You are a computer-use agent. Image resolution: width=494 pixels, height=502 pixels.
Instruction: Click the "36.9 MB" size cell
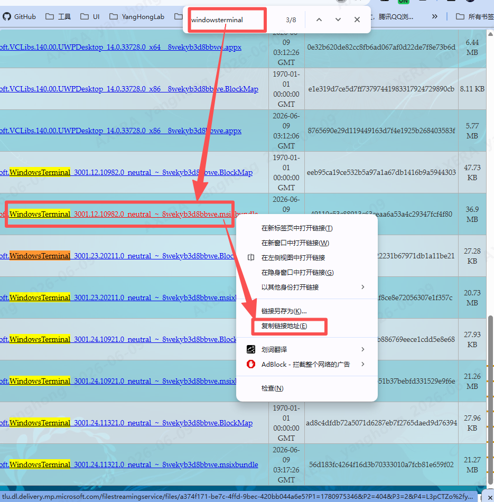[472, 214]
